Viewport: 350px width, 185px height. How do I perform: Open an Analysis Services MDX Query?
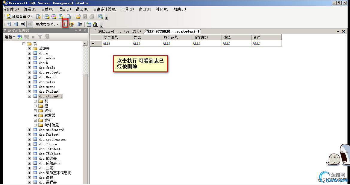point(47,17)
